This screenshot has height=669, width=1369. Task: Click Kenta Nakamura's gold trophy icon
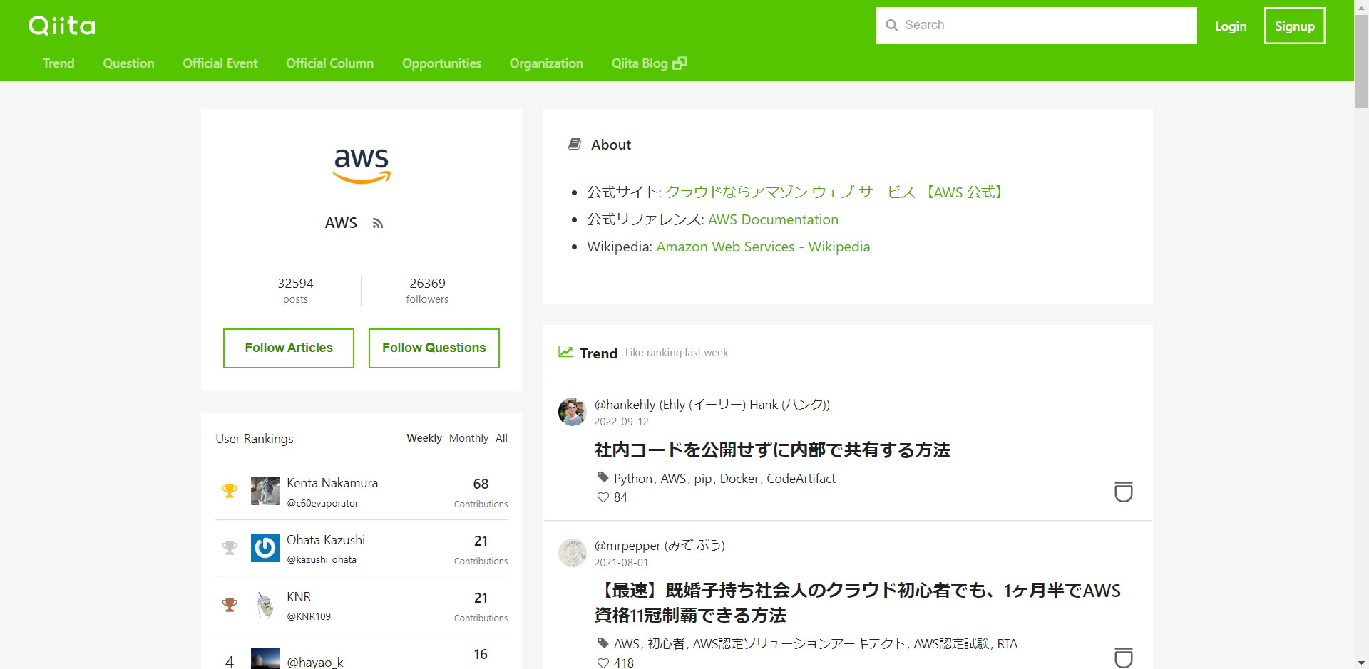230,491
